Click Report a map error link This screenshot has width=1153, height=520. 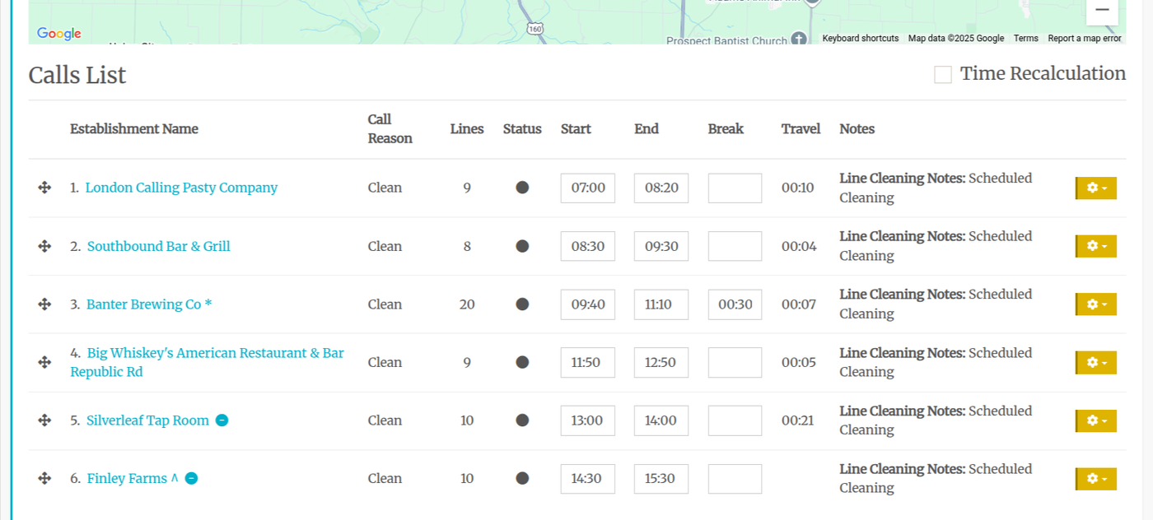[x=1084, y=39]
